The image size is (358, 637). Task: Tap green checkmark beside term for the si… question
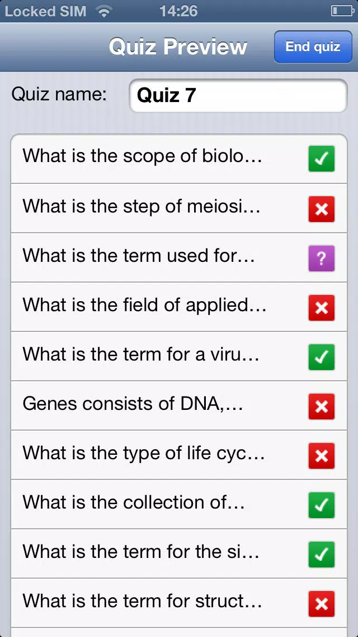321,555
